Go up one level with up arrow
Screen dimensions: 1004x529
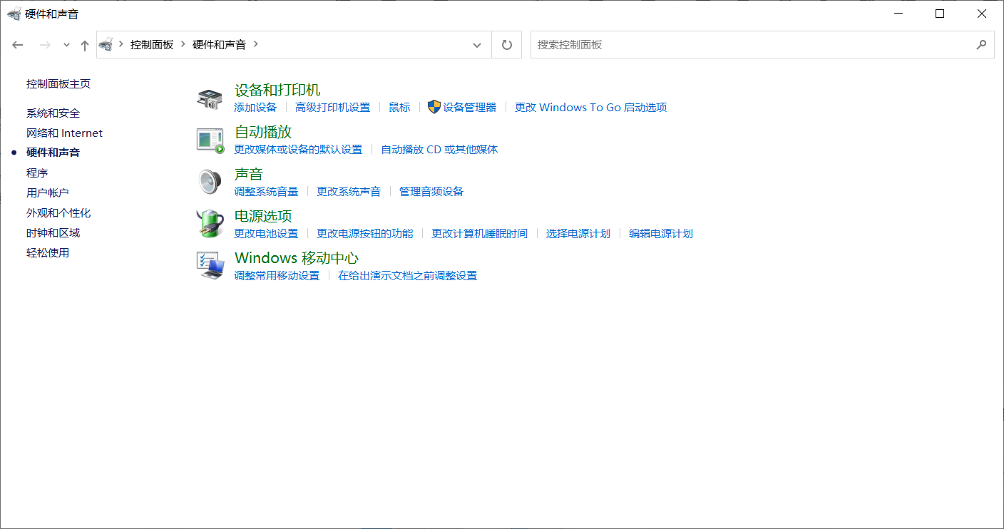(85, 45)
